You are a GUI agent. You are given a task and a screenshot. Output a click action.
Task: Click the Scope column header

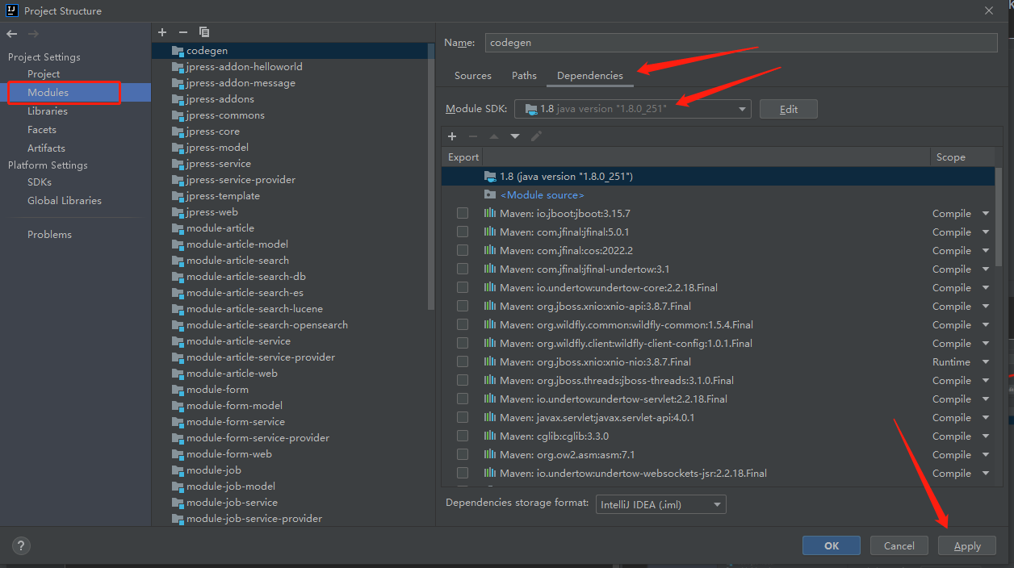pos(950,157)
